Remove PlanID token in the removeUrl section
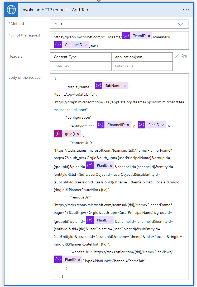The image size is (197, 287). click(111, 220)
